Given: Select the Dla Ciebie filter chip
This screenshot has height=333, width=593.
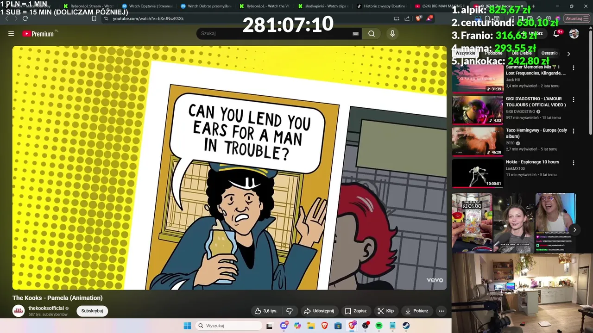Looking at the screenshot, I should (522, 53).
